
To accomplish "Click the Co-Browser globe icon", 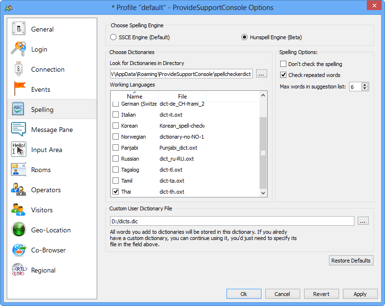I will coord(19,250).
